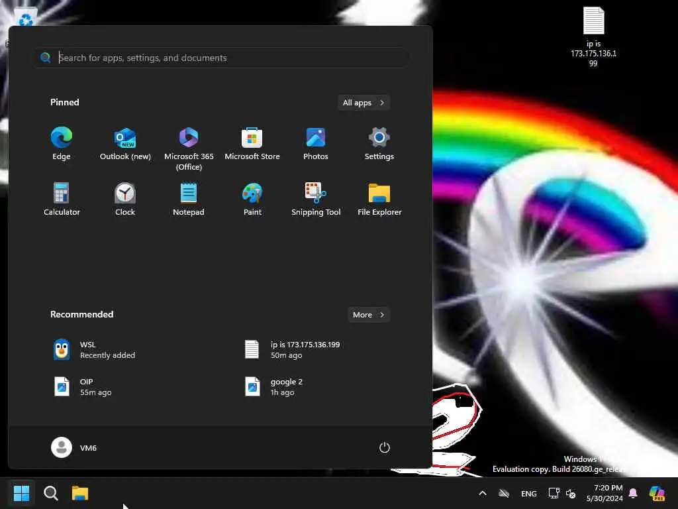Open notifications bell icon

coord(633,493)
